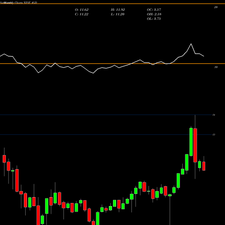225x225 pixels.
Task: Click the OC: 3.57 statistic
Action: pyautogui.click(x=154, y=10)
